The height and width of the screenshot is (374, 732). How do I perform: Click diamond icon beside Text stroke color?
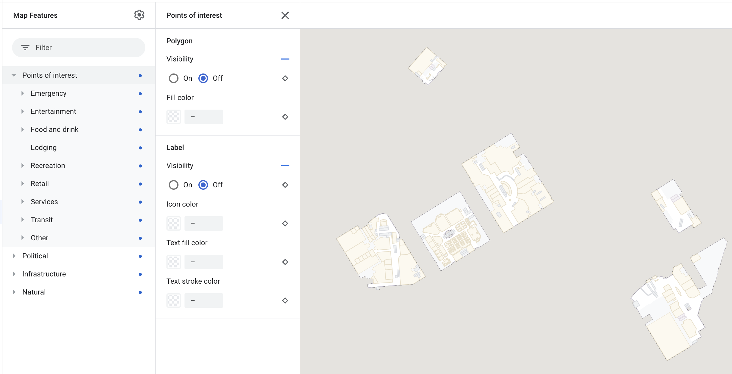pyautogui.click(x=285, y=301)
